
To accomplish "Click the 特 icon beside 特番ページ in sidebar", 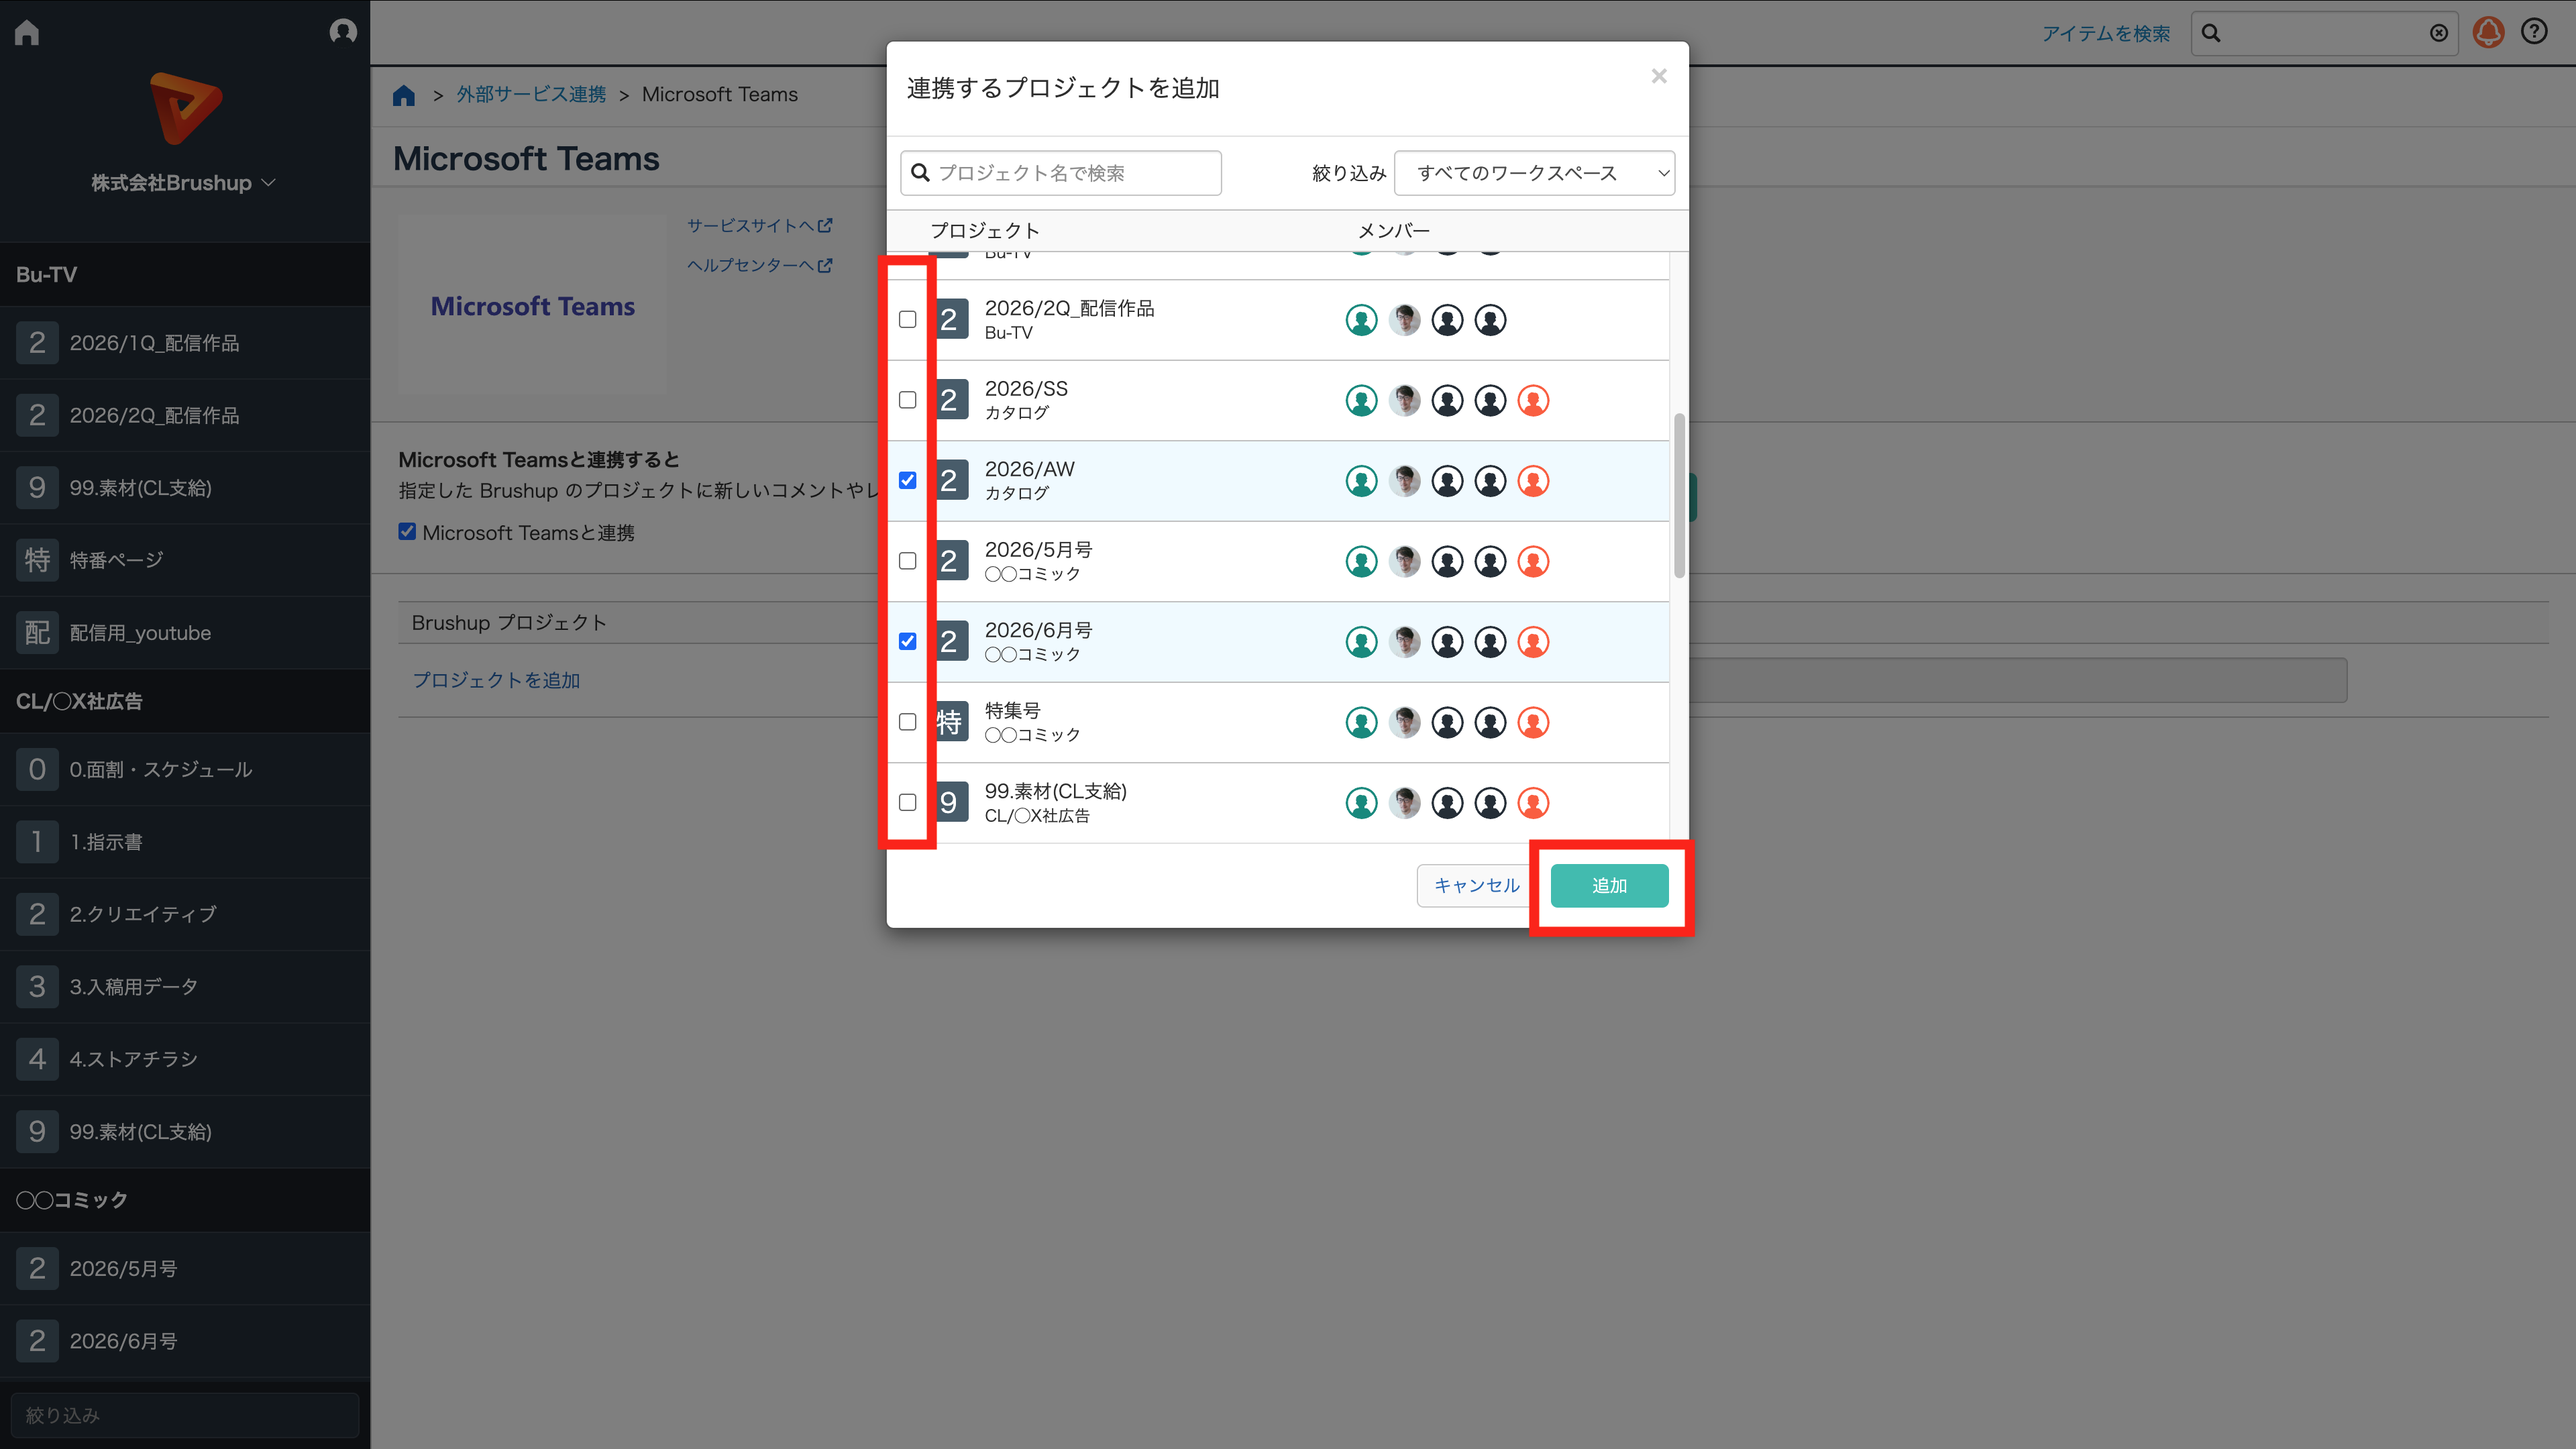I will click(x=37, y=560).
